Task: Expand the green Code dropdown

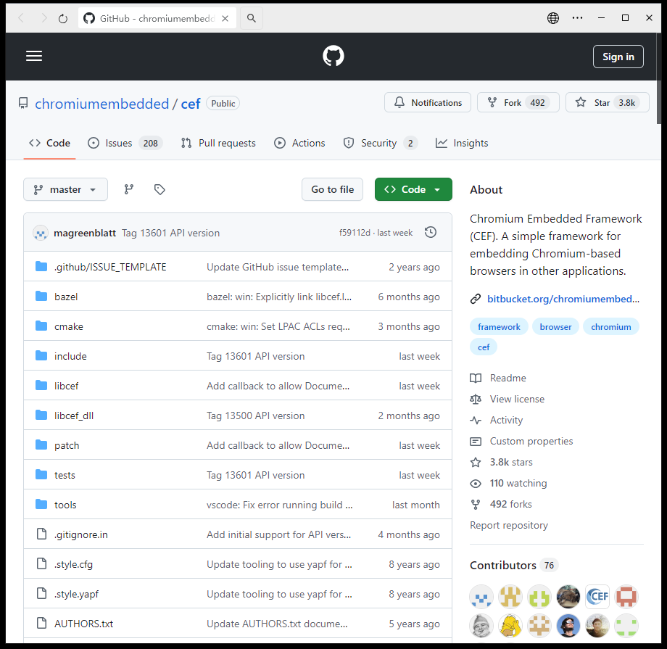Action: pyautogui.click(x=413, y=189)
